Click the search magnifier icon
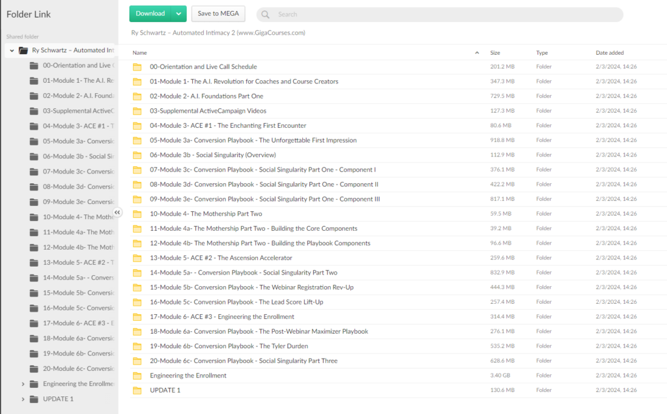Image resolution: width=667 pixels, height=414 pixels. [x=266, y=14]
